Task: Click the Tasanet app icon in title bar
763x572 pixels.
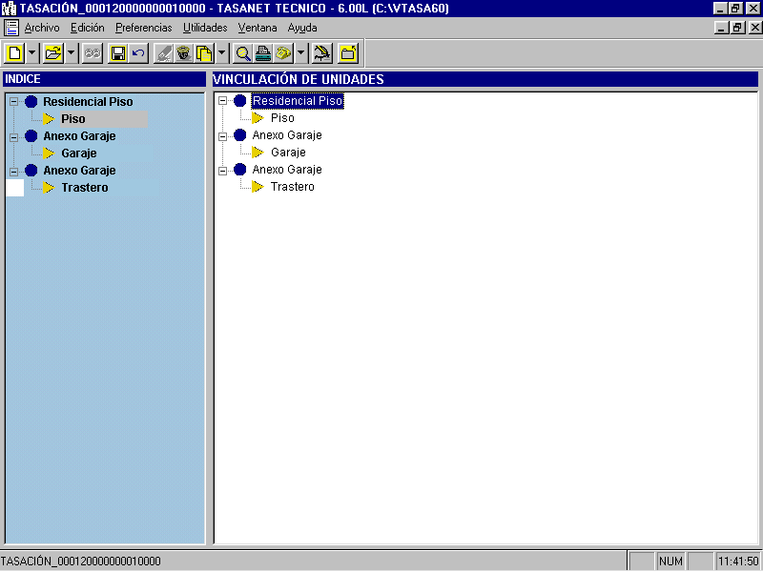Action: pos(9,9)
